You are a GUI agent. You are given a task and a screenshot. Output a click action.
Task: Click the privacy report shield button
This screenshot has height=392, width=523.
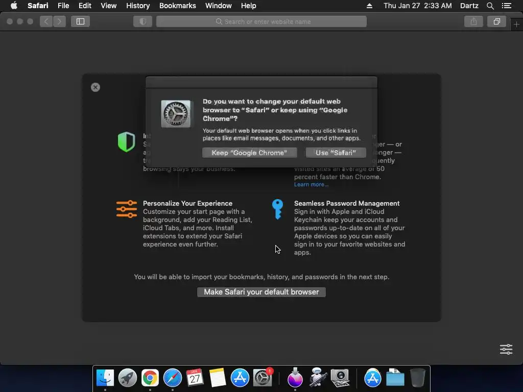(143, 21)
